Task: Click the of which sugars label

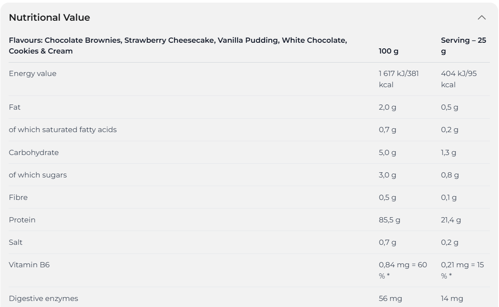Action: 38,175
